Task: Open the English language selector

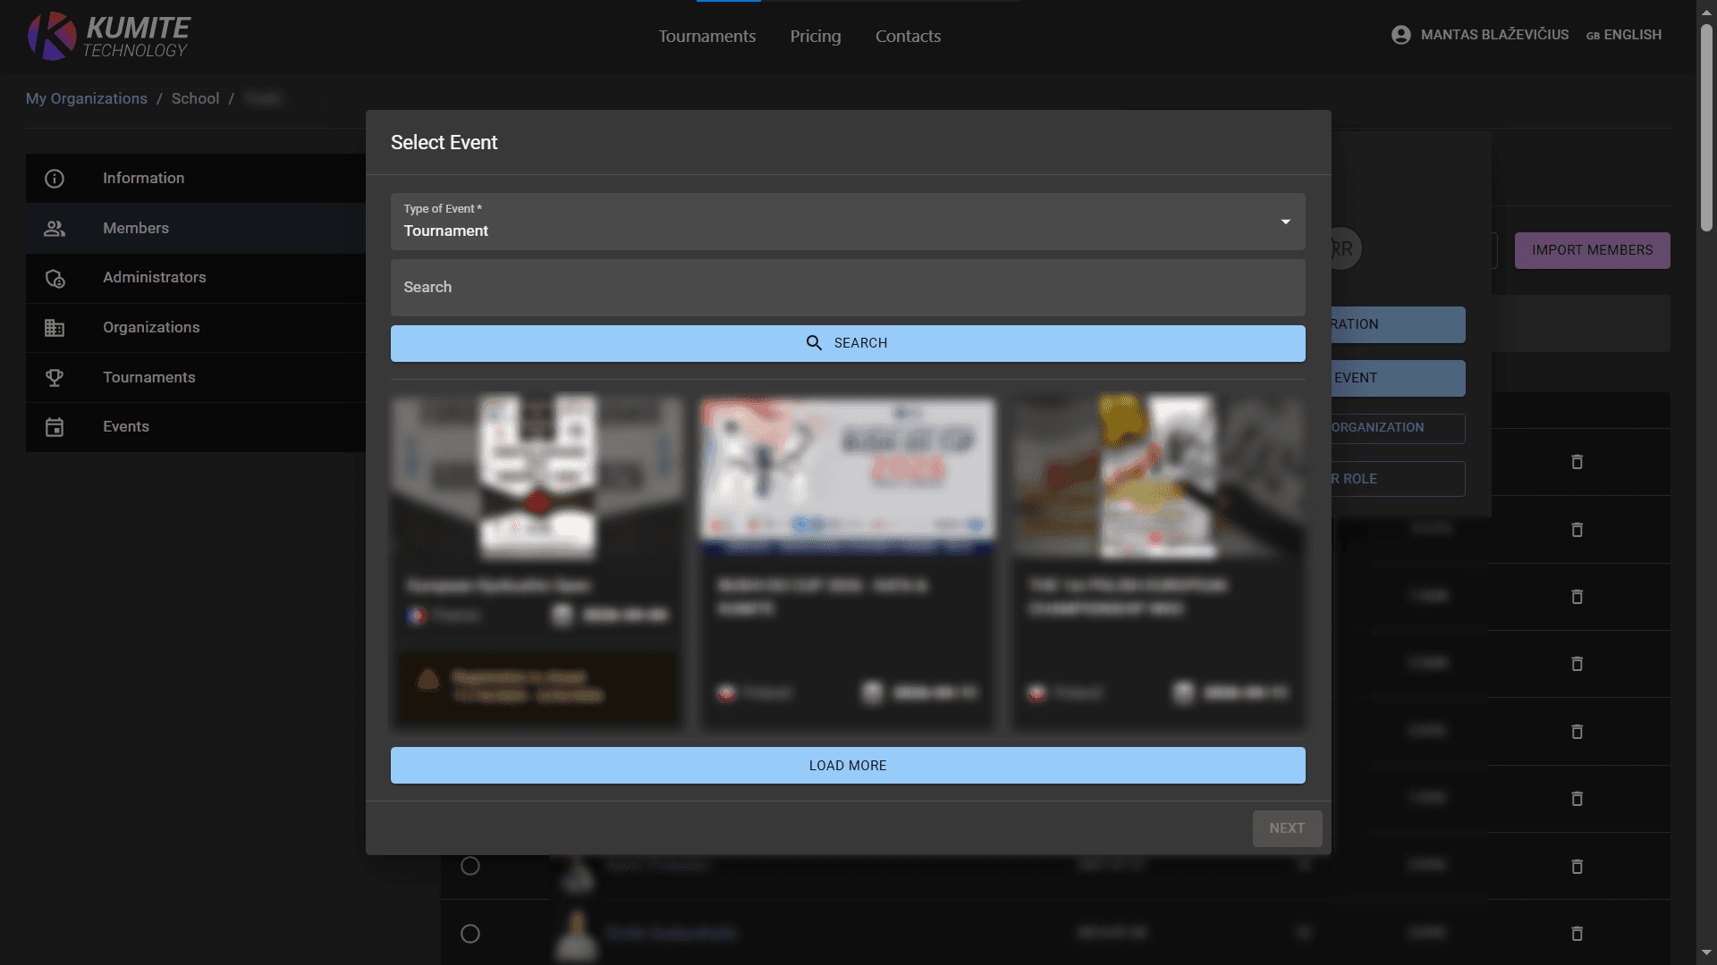Action: [x=1623, y=35]
